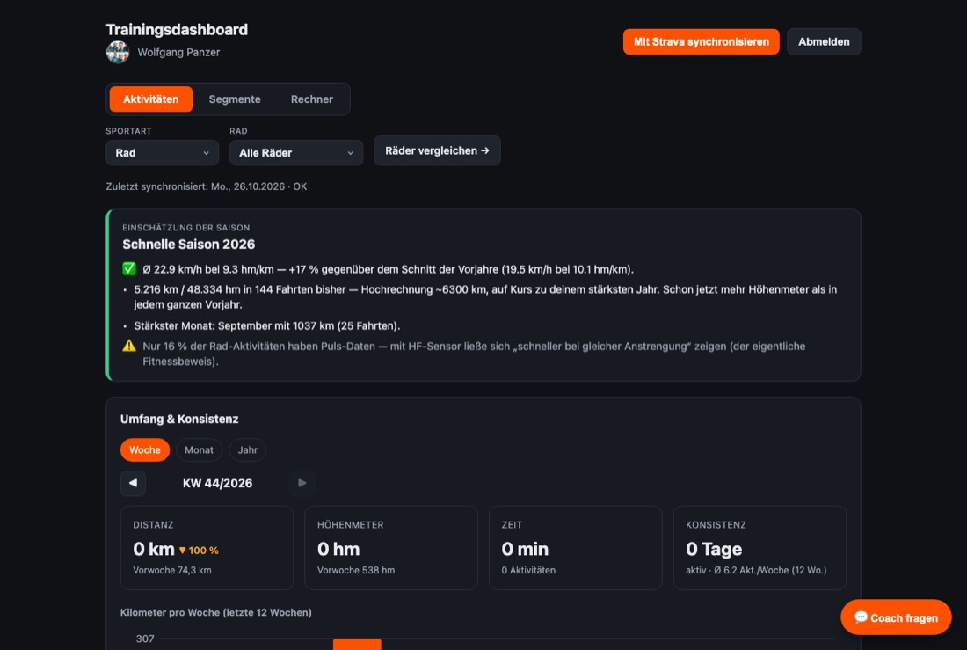Click the Kilometer pro Woche chart title
967x650 pixels.
[x=216, y=612]
